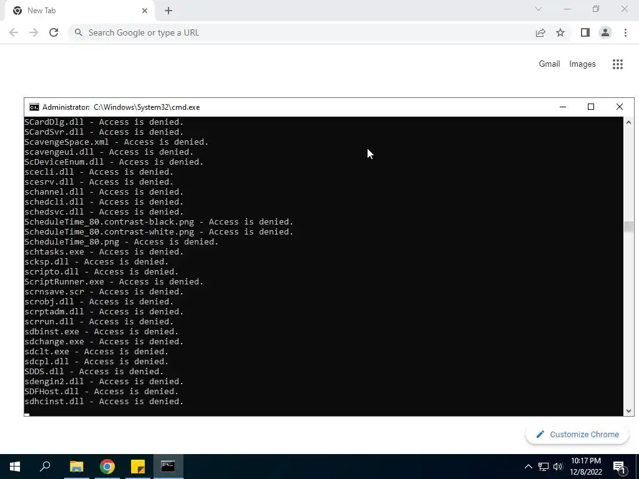Click Chrome forward navigation arrow
Screen dimensions: 639x479
coord(34,32)
